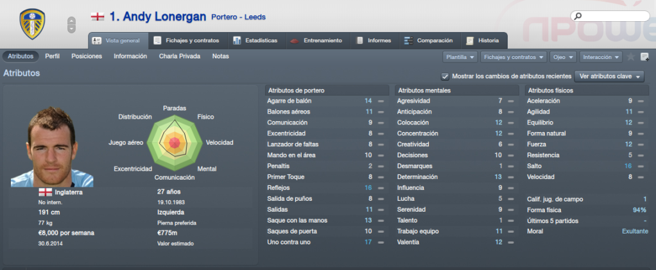656x270 pixels.
Task: Click the England flag beside player name
Action: point(98,17)
